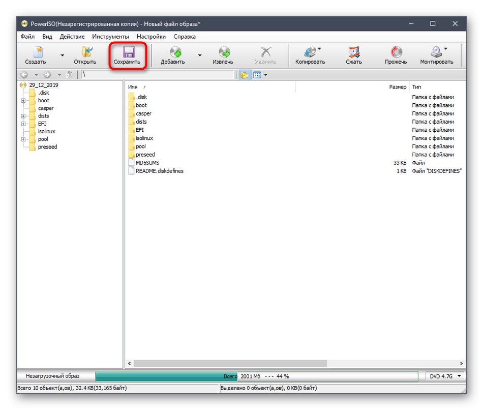Image resolution: width=483 pixels, height=410 pixels.
Task: Open the Действие menu
Action: click(x=72, y=37)
